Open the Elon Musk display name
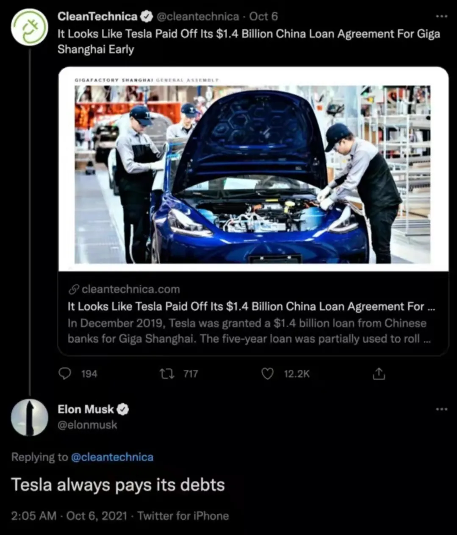This screenshot has width=457, height=535. point(86,409)
